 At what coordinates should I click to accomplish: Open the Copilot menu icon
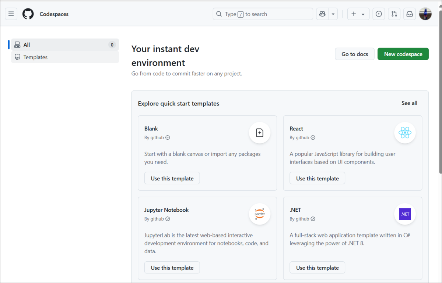[322, 14]
